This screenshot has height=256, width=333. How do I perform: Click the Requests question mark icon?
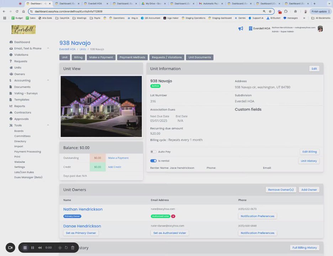point(11,61)
